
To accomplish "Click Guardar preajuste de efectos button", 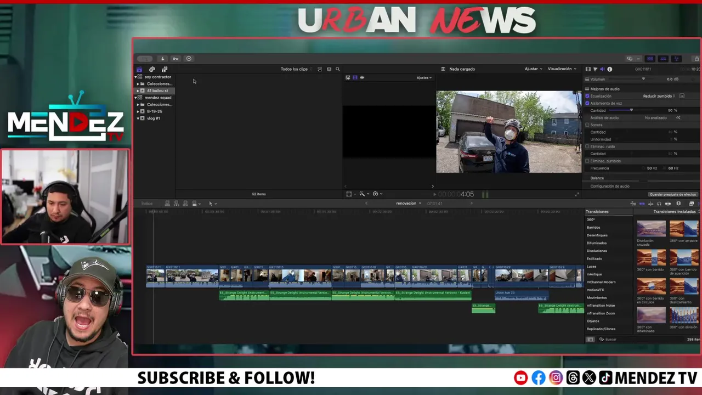I will [673, 194].
